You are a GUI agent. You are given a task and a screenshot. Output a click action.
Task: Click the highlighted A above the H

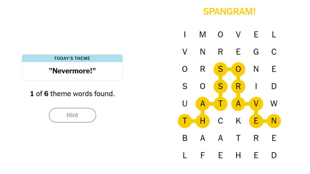pos(203,104)
